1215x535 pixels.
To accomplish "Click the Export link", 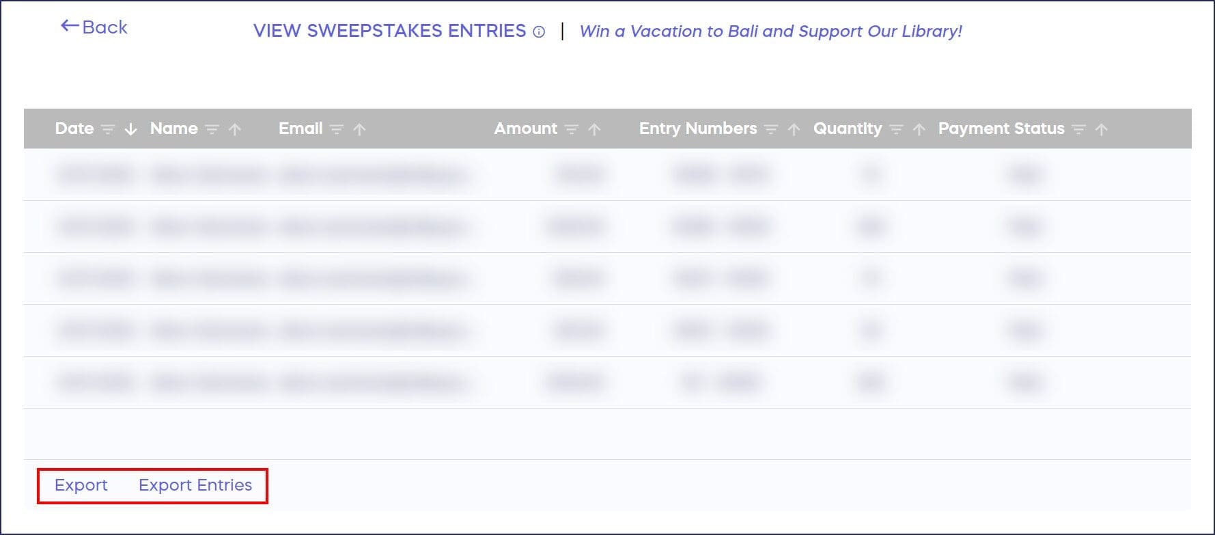I will [x=81, y=485].
